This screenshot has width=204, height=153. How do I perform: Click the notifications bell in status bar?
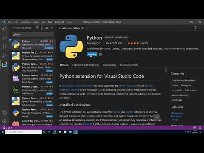[x=200, y=127]
